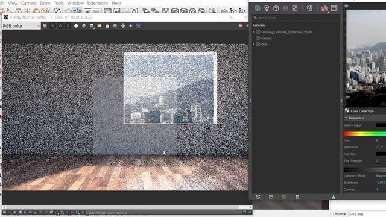
Task: Click the Color Correction header icon
Action: click(347, 111)
